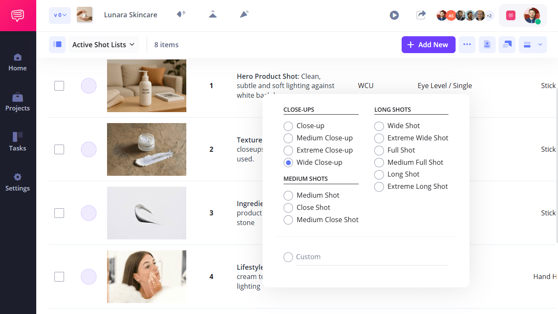Click shot number 3 cell

(x=212, y=213)
